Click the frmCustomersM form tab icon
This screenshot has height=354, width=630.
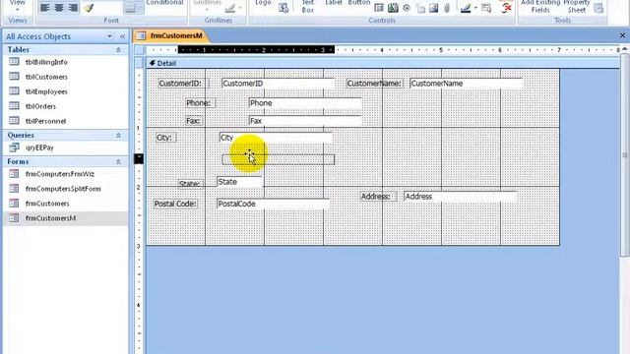[x=141, y=35]
